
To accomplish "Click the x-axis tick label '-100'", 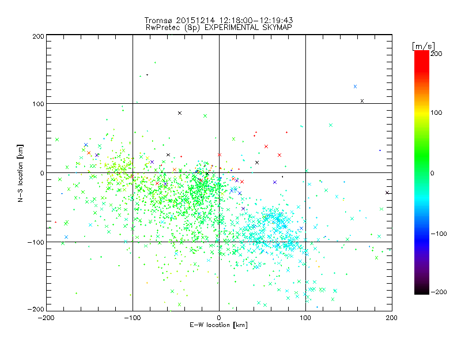I will (133, 318).
